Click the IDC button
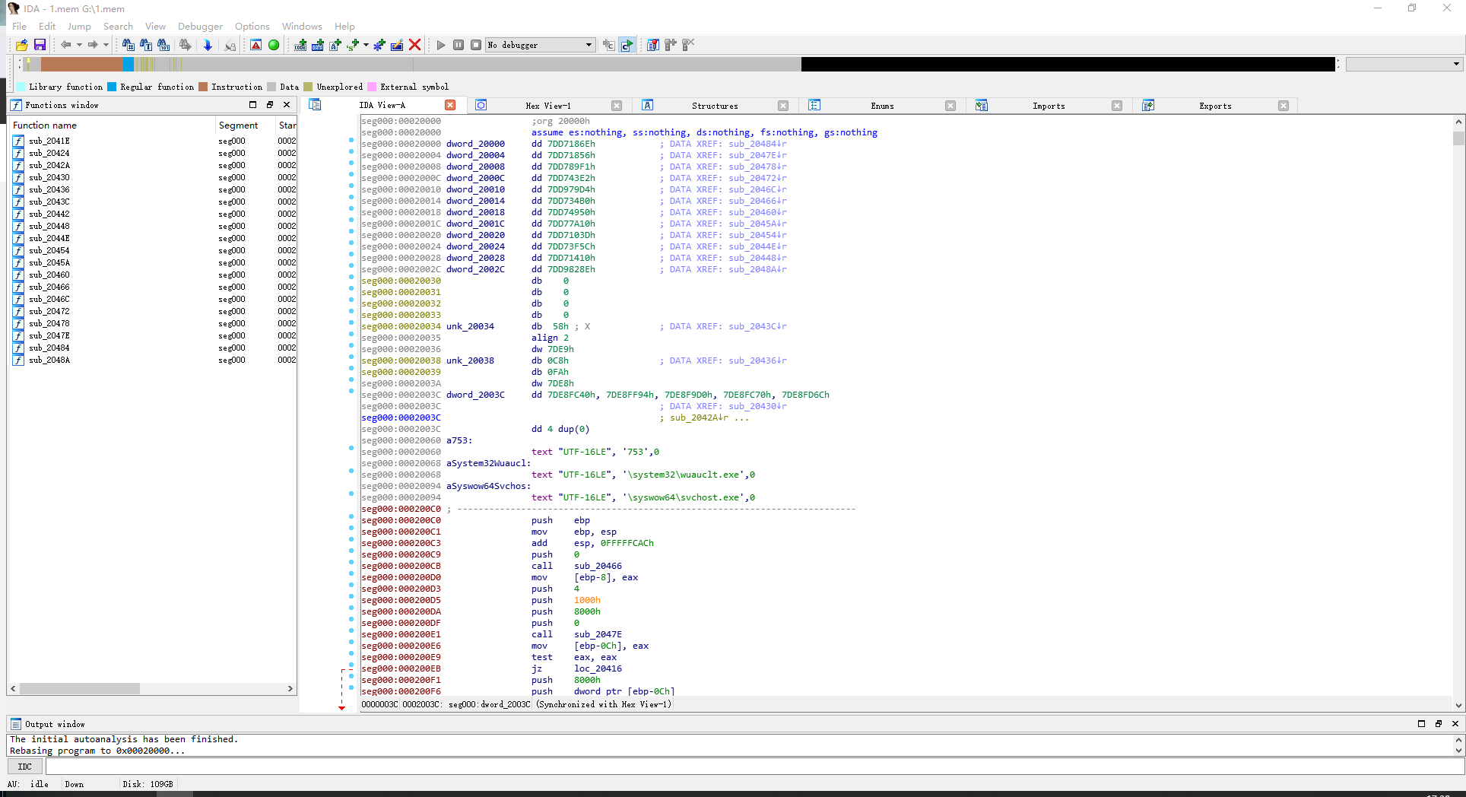This screenshot has width=1466, height=797. [x=25, y=767]
